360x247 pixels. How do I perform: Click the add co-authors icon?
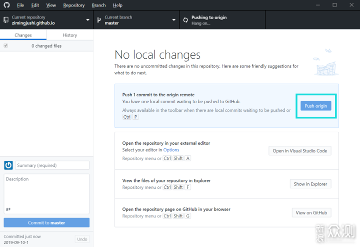pos(8,209)
